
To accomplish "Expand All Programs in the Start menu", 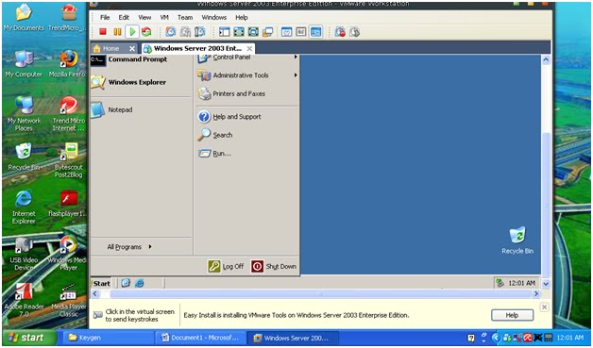I will [129, 247].
